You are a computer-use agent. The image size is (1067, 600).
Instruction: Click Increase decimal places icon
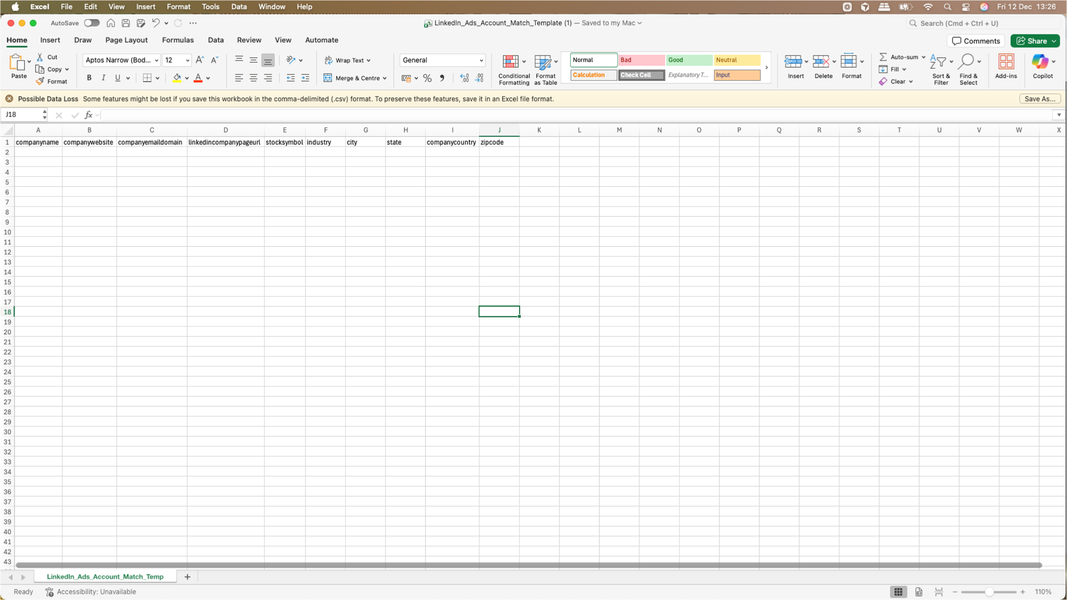[465, 78]
